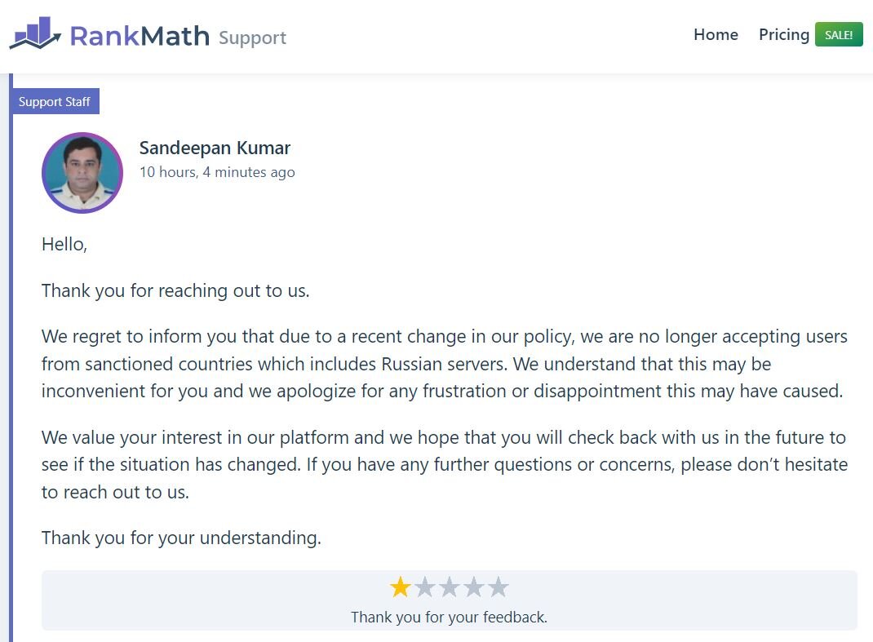
Task: Rate the reply four stars
Action: tap(473, 587)
